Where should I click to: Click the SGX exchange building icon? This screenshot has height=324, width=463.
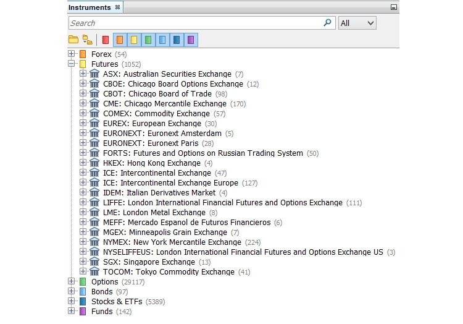click(94, 262)
